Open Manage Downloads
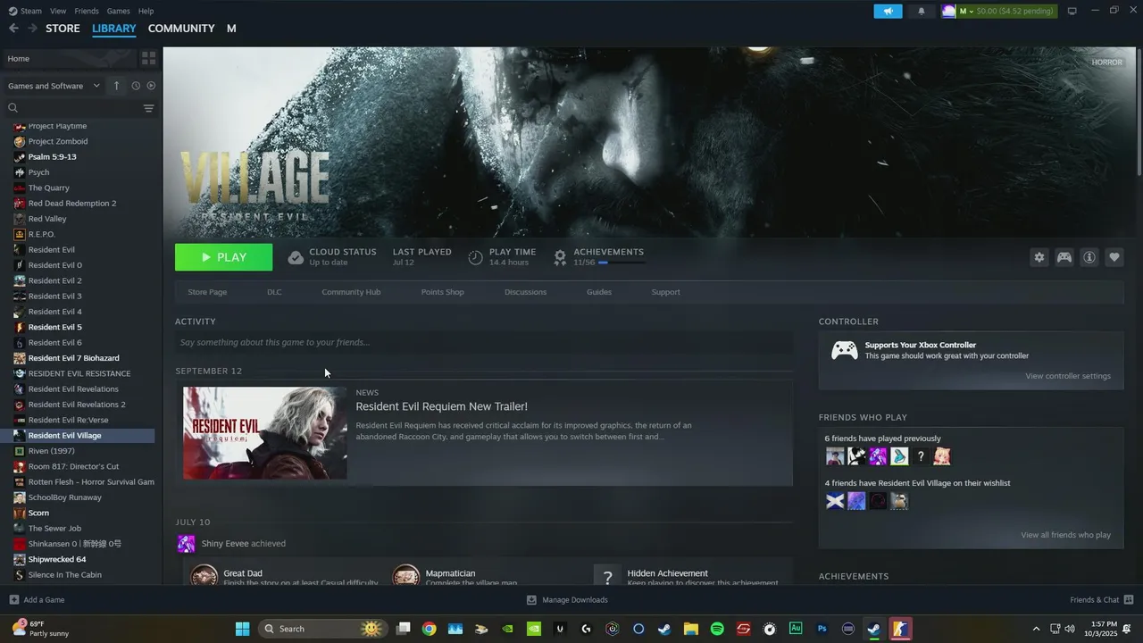 click(x=567, y=600)
